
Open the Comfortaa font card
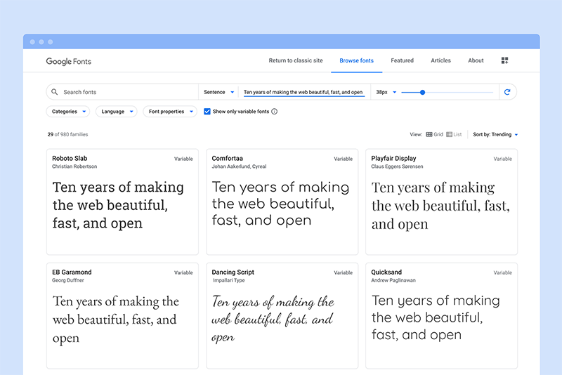point(282,202)
